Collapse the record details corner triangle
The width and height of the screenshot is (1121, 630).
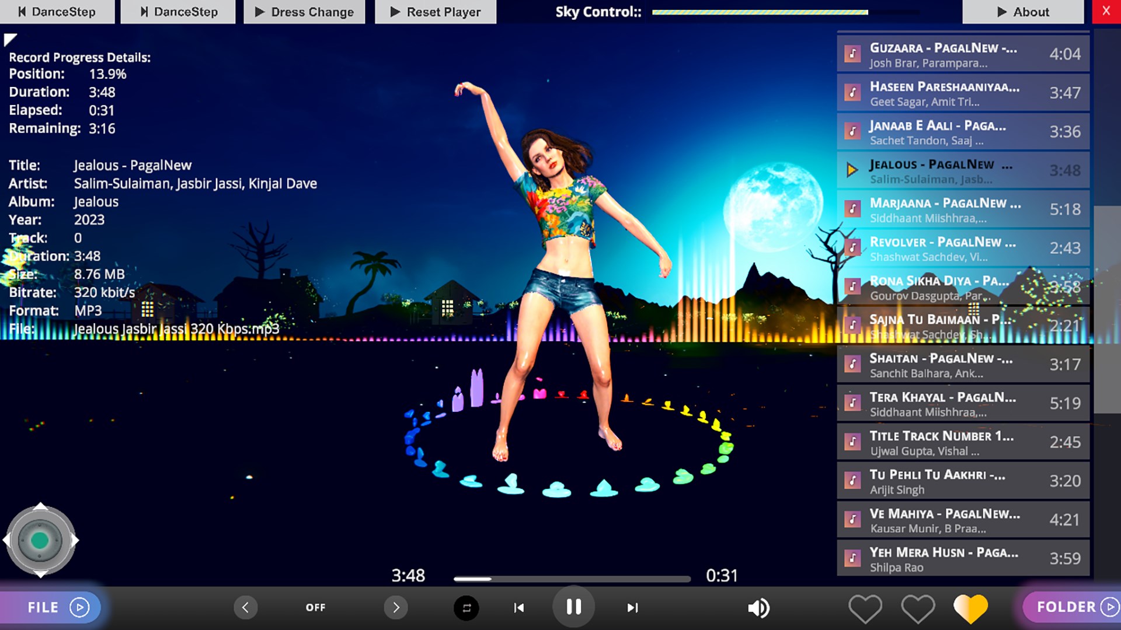click(9, 38)
